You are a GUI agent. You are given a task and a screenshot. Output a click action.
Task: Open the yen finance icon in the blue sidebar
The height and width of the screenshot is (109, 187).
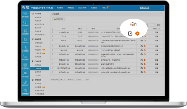click(x=25, y=83)
